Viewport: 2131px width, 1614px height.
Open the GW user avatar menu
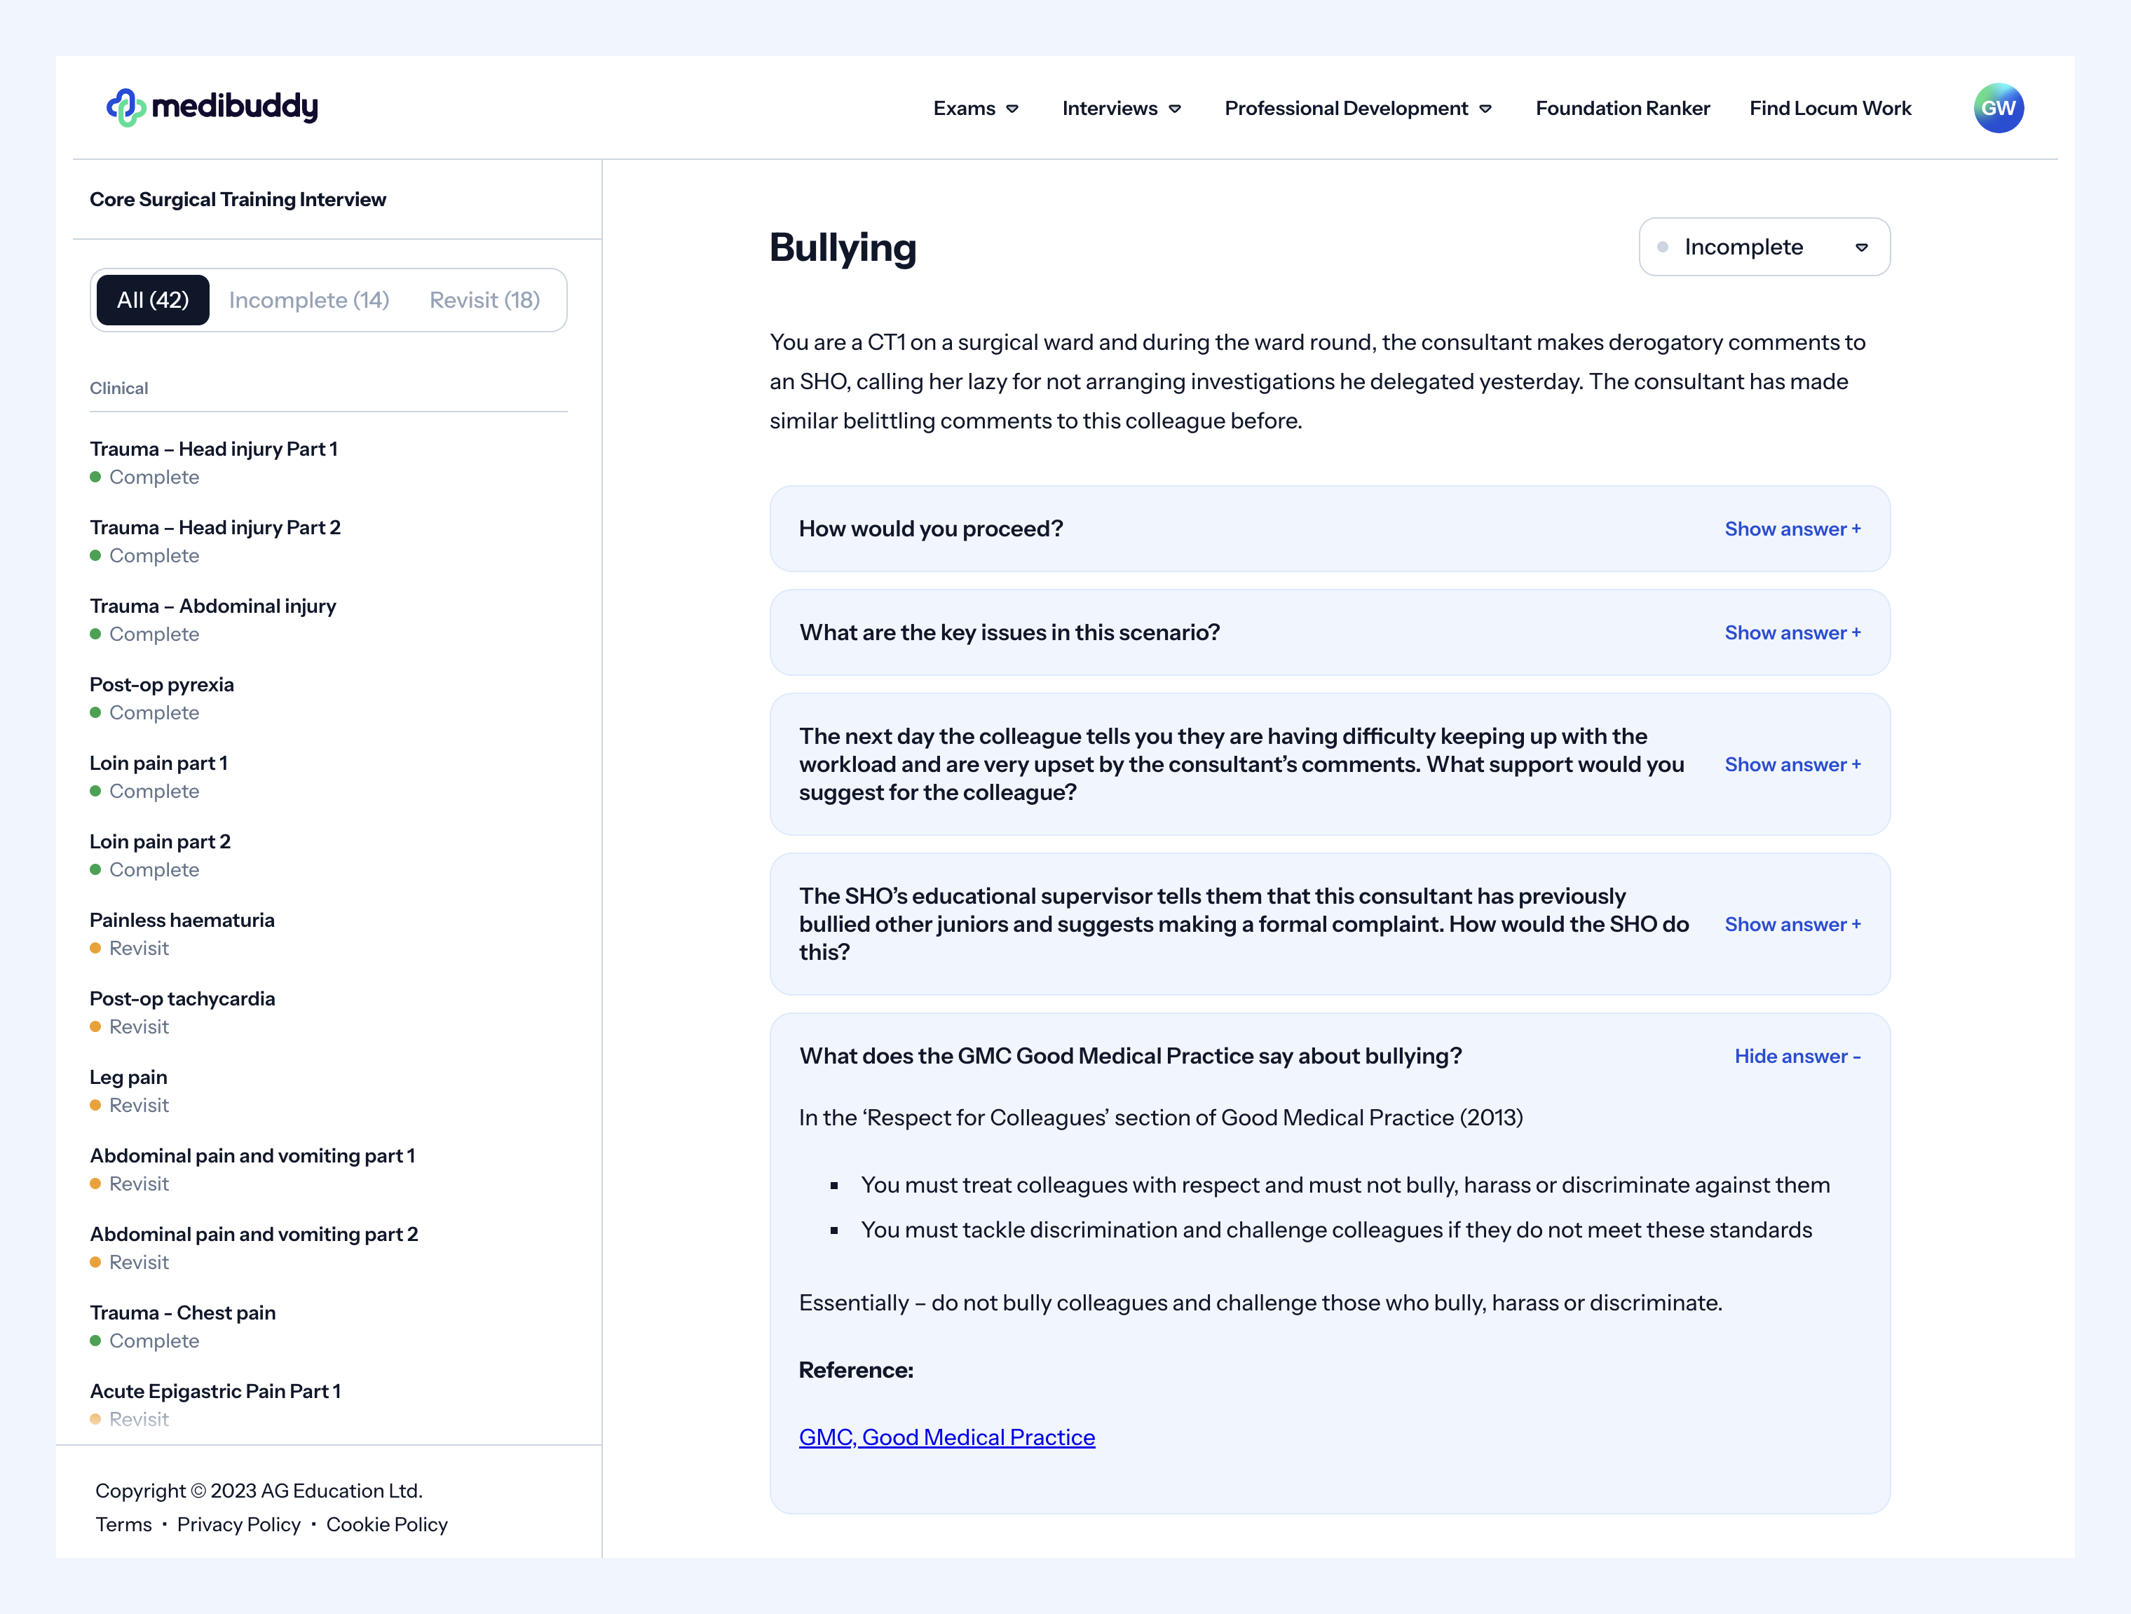[x=1998, y=108]
